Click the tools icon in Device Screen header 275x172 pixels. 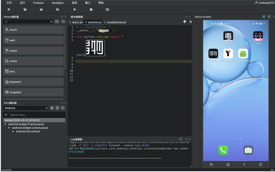[x=269, y=17]
